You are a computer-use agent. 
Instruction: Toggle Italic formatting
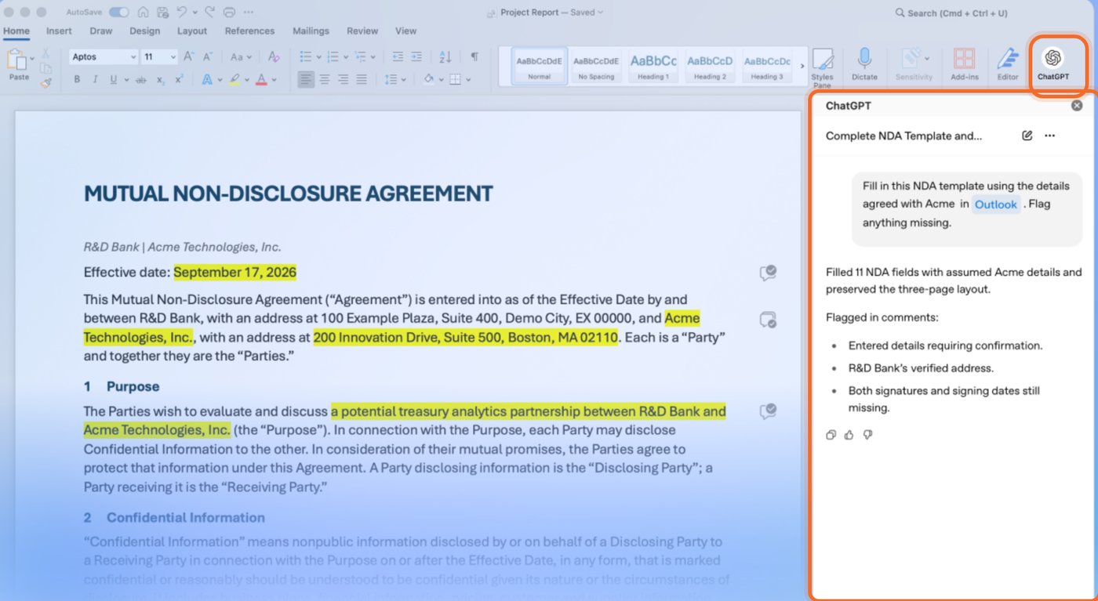tap(95, 79)
